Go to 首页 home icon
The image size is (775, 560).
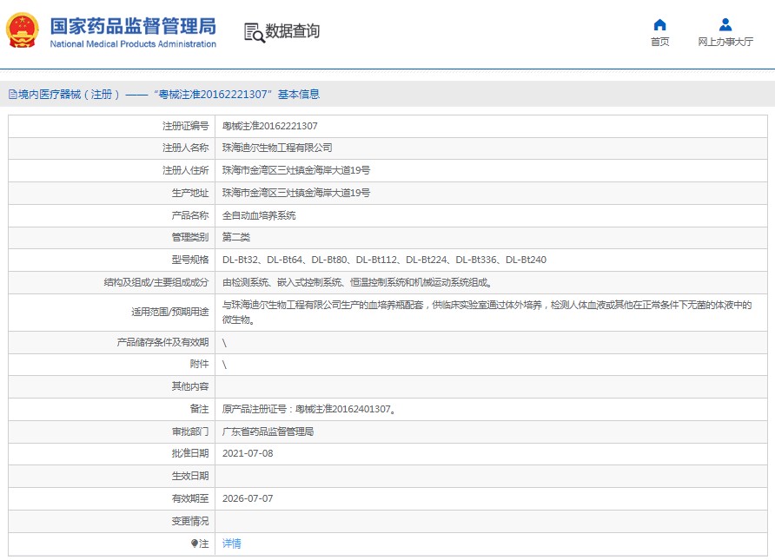tap(659, 24)
